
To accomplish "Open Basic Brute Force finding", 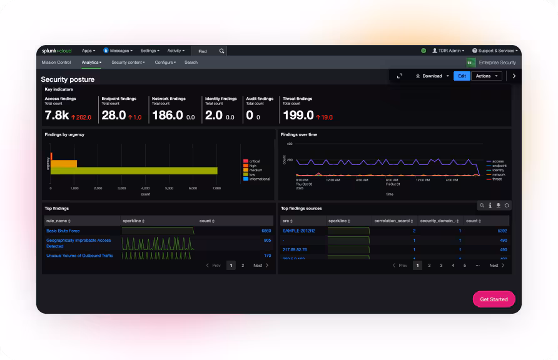I will pyautogui.click(x=63, y=231).
